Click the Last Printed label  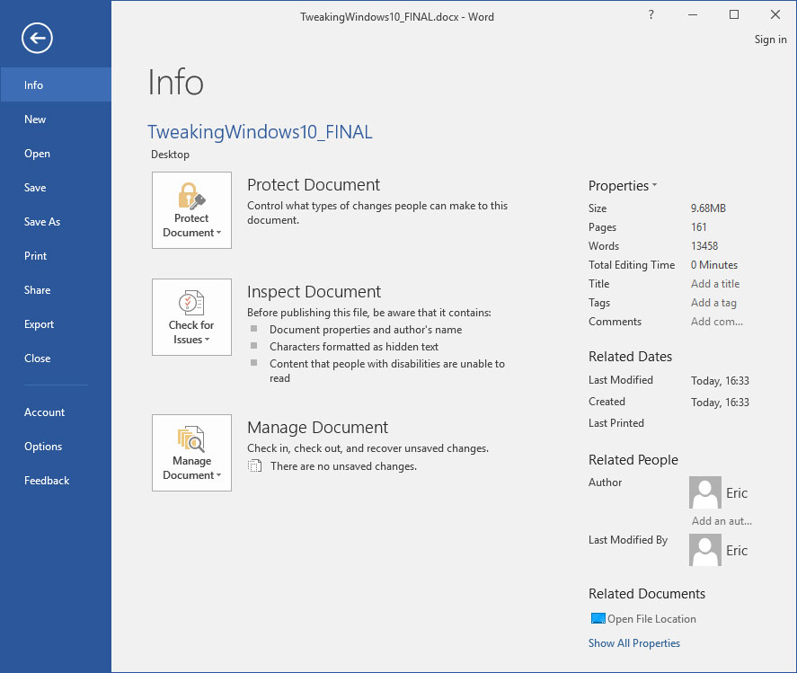coord(616,423)
